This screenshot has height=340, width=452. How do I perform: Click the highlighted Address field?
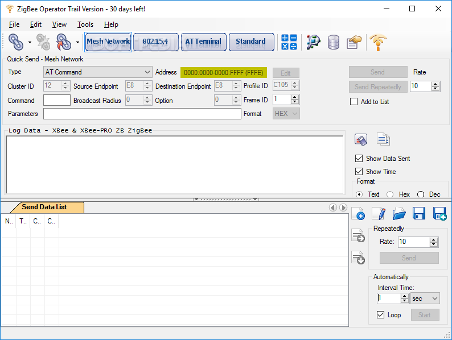click(223, 73)
